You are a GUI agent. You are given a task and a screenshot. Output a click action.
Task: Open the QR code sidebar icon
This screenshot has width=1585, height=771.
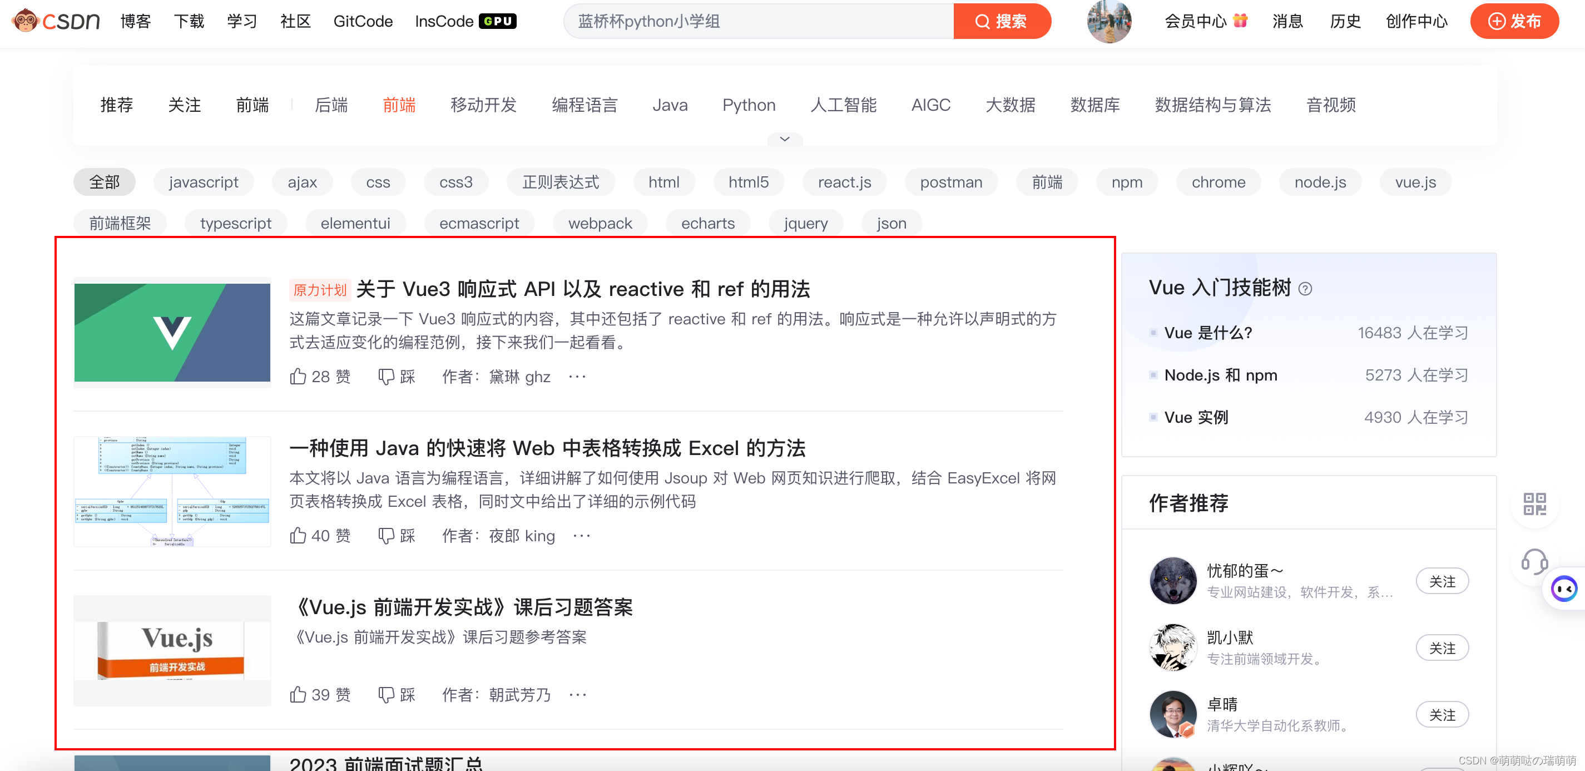[1534, 504]
